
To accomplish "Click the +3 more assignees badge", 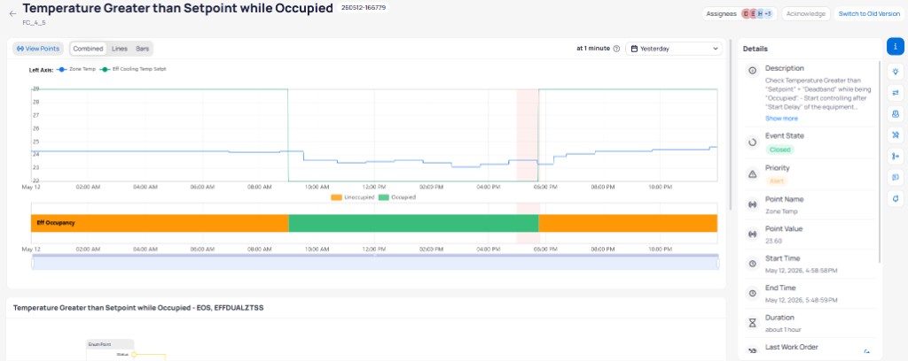I will pos(767,14).
